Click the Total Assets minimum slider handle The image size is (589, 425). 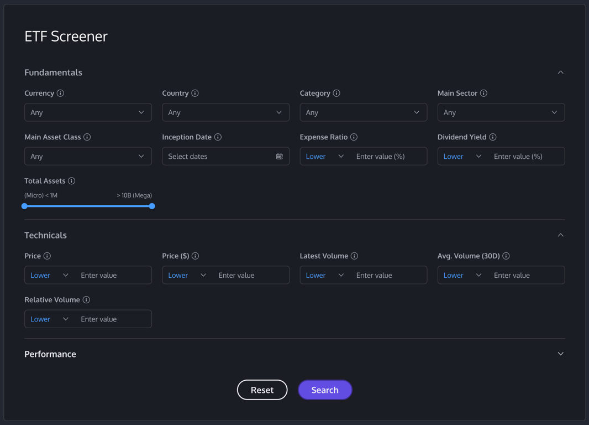click(24, 206)
